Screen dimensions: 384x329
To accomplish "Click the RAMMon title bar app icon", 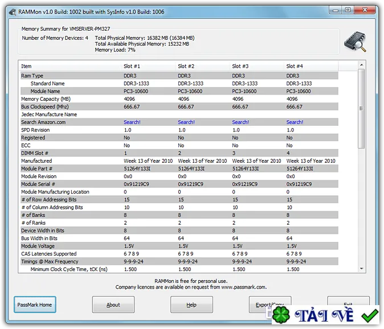I will 13,12.
